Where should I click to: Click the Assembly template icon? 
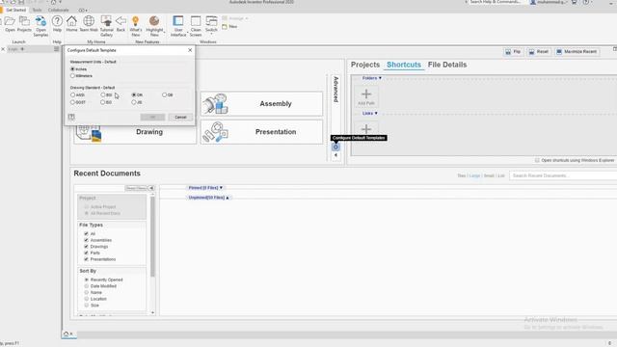click(x=215, y=104)
